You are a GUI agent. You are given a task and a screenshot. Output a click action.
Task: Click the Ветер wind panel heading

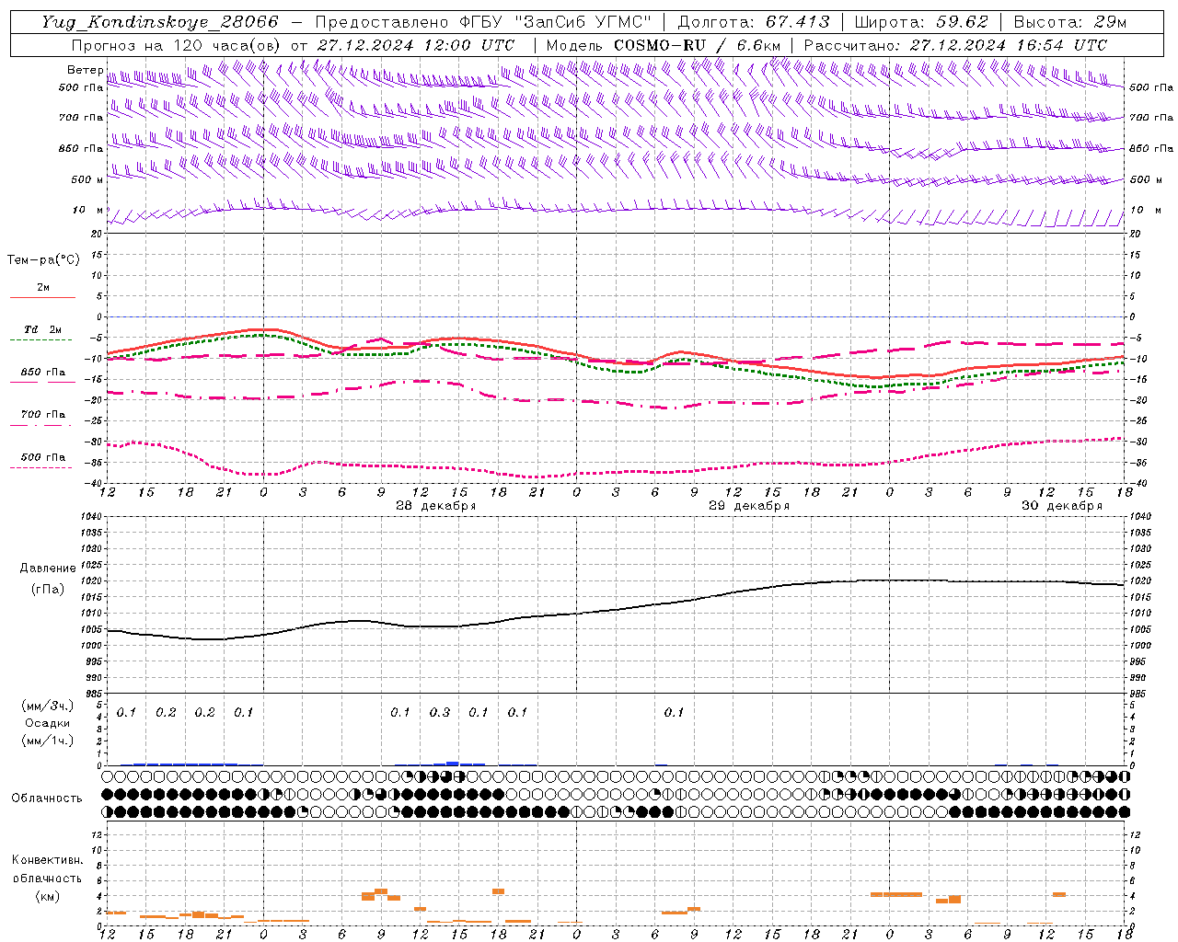(85, 70)
